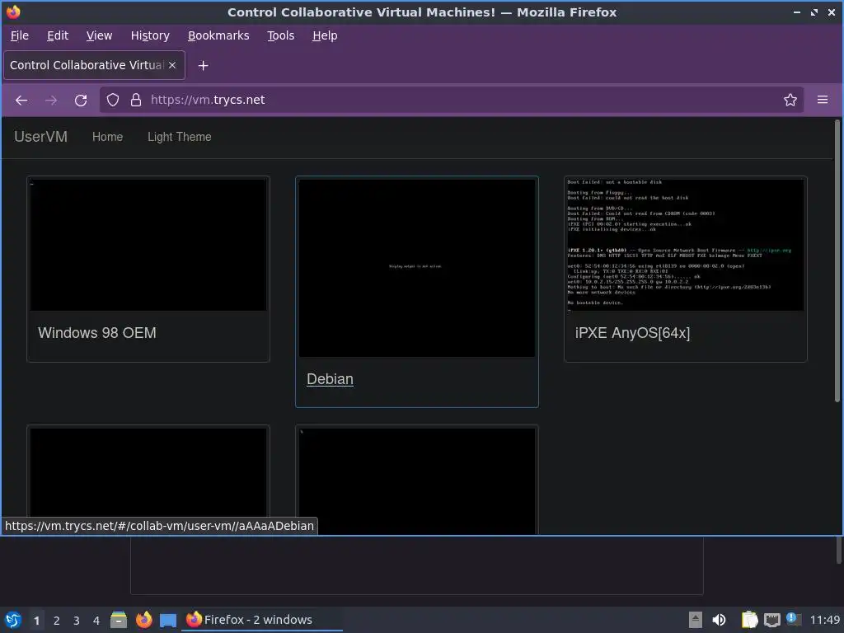Click the background window's scrollbar
844x633 pixels.
pos(838,550)
